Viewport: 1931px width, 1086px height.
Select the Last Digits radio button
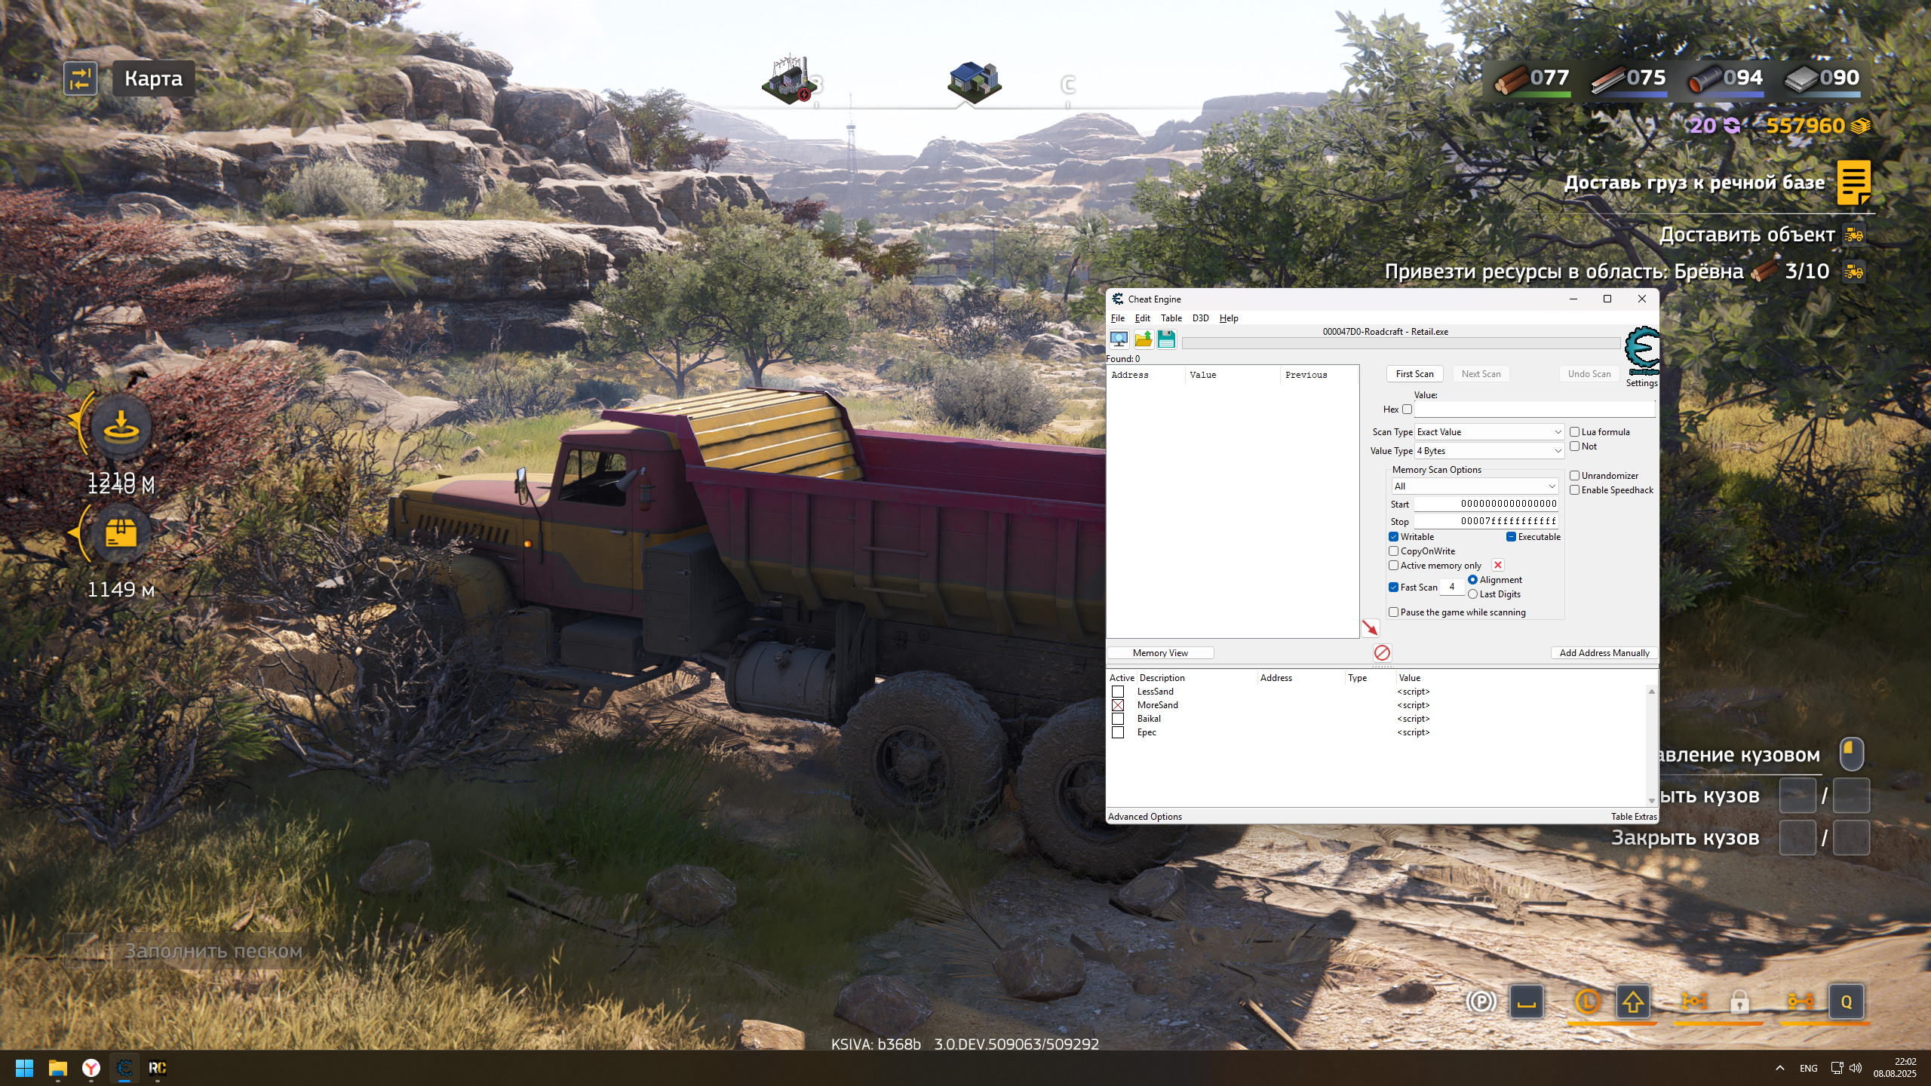1472,594
